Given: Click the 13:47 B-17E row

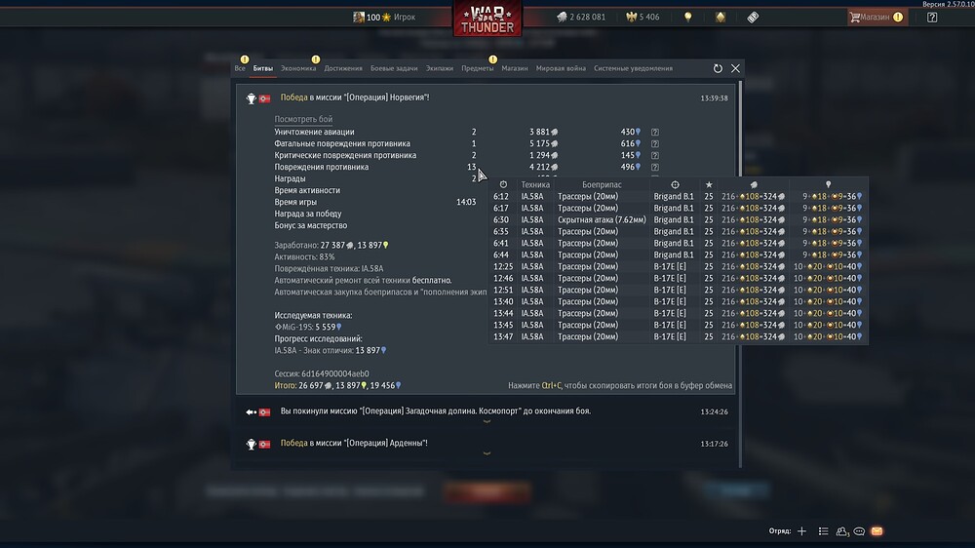Looking at the screenshot, I should point(678,337).
